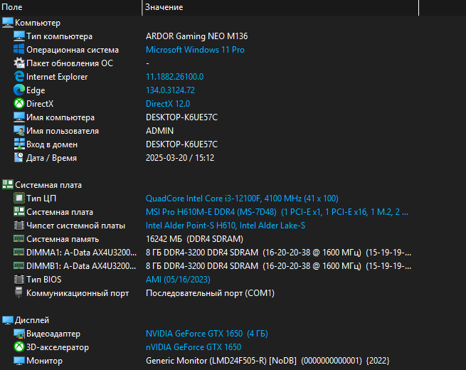Image resolution: width=466 pixels, height=370 pixels.
Task: Click the Windows logo beside Операционная система
Action: [x=19, y=50]
